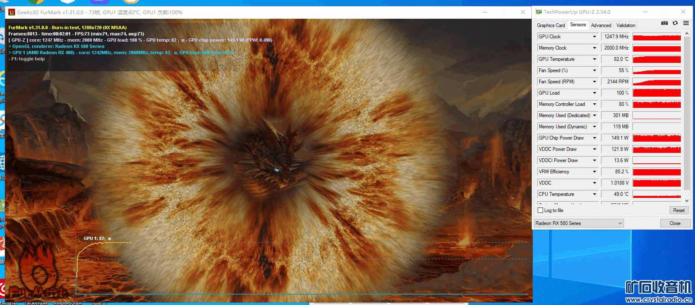
Task: Click the VDDC Power Draw graph
Action: point(657,149)
